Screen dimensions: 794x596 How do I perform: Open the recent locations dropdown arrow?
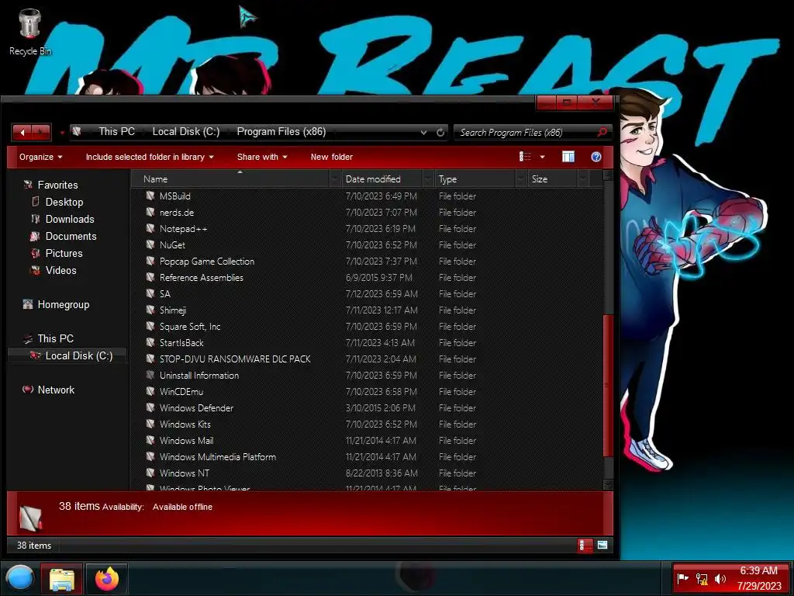click(x=62, y=133)
